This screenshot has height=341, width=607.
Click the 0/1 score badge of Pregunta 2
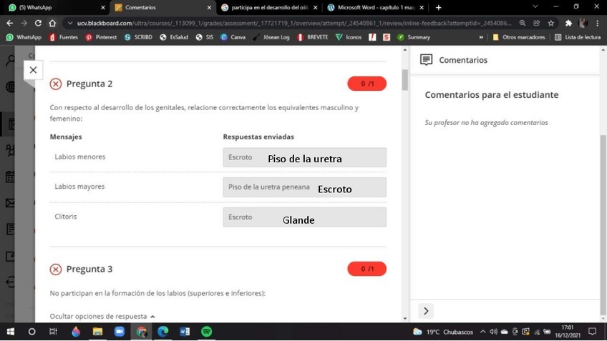pyautogui.click(x=366, y=84)
